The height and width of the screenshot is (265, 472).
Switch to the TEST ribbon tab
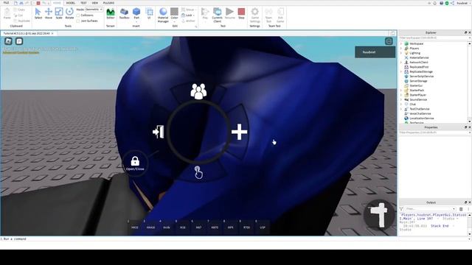pyautogui.click(x=83, y=3)
